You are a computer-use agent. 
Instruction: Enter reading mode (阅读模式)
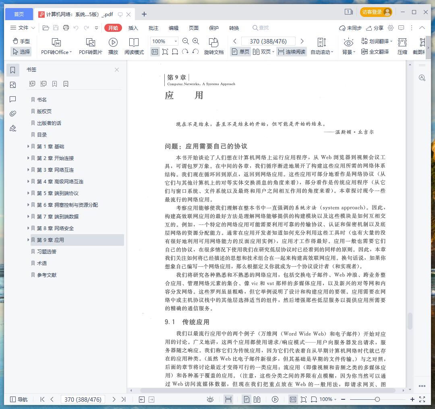coord(134,46)
